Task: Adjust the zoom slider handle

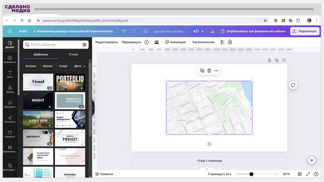Action: click(251, 174)
